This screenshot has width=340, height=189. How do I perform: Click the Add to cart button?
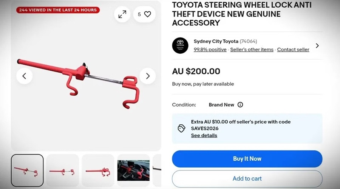tap(247, 178)
